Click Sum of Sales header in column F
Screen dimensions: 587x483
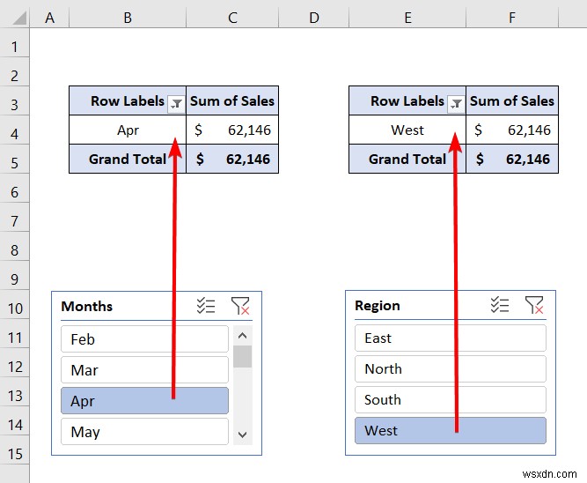pyautogui.click(x=512, y=100)
